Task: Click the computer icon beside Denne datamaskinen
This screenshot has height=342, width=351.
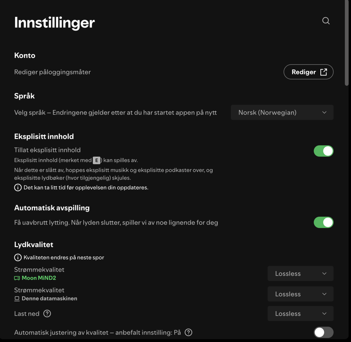Action: pyautogui.click(x=17, y=299)
